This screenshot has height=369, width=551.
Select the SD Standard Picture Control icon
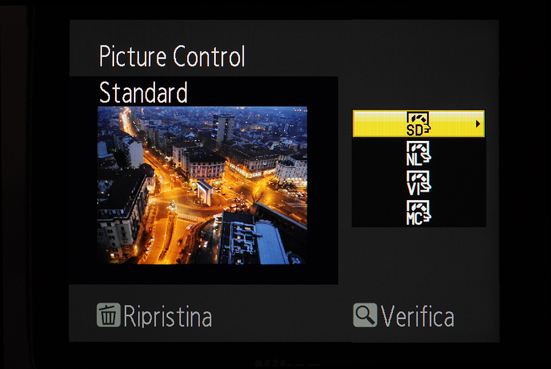(418, 124)
